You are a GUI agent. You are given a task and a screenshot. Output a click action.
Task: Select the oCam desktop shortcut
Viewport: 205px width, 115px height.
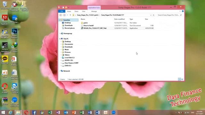click(x=5, y=74)
